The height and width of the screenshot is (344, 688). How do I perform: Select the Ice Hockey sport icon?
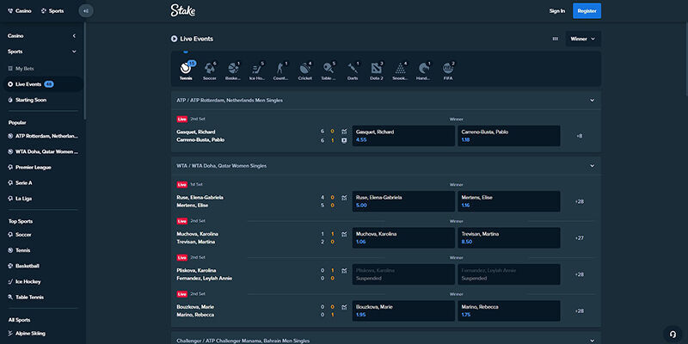click(x=257, y=71)
